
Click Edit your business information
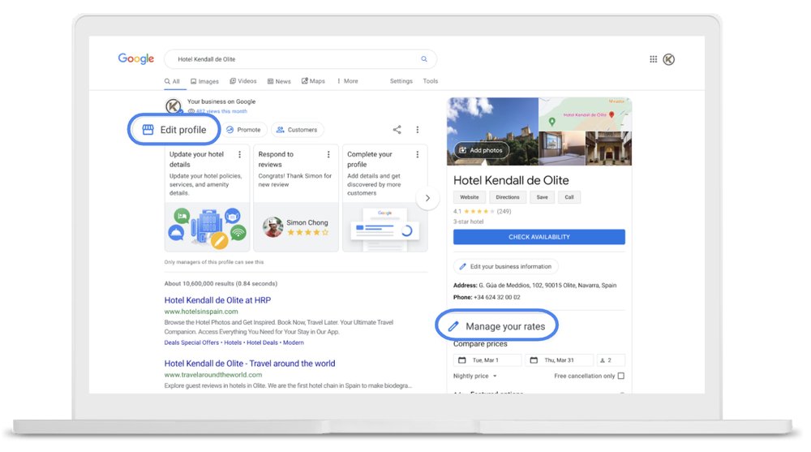506,267
